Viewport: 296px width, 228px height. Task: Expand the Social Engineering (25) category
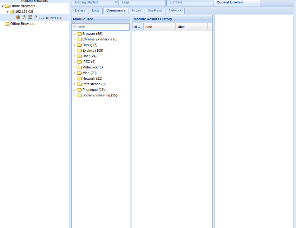pos(74,95)
